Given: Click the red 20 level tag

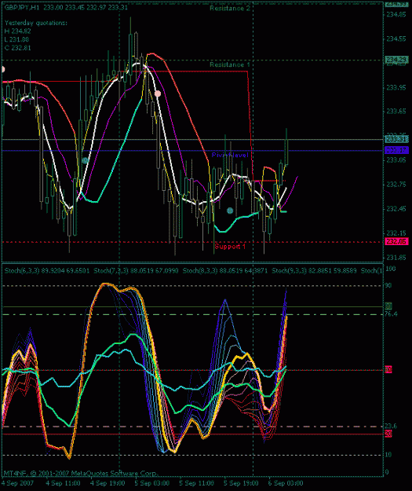Looking at the screenshot, I should point(388,434).
